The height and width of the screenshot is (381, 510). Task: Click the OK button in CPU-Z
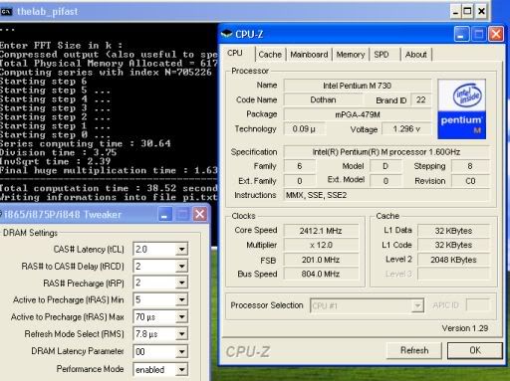coord(475,350)
